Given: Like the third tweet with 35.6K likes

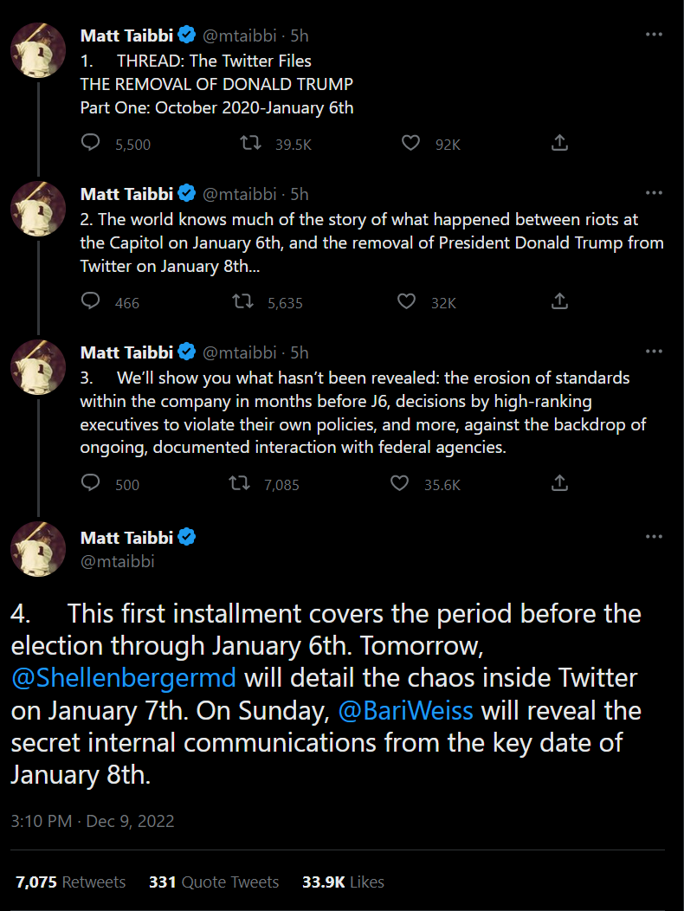Looking at the screenshot, I should click(x=399, y=484).
